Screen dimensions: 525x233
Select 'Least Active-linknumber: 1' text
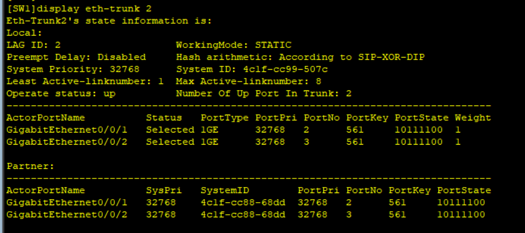pyautogui.click(x=85, y=81)
